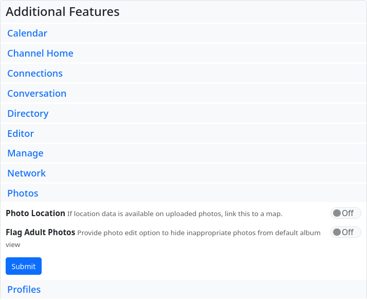
Task: Click the bold Photo Location label
Action: click(x=35, y=213)
